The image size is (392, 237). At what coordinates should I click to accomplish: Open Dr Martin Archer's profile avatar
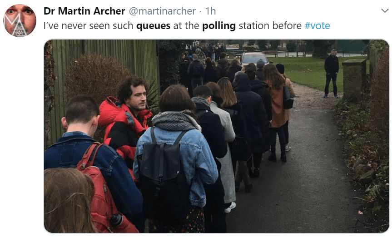click(x=20, y=20)
